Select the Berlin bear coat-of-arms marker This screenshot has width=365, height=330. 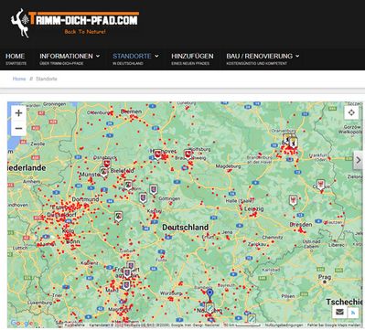click(x=294, y=143)
